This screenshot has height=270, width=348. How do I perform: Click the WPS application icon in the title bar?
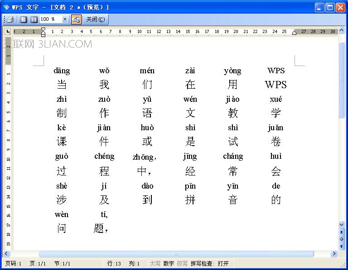6,7
